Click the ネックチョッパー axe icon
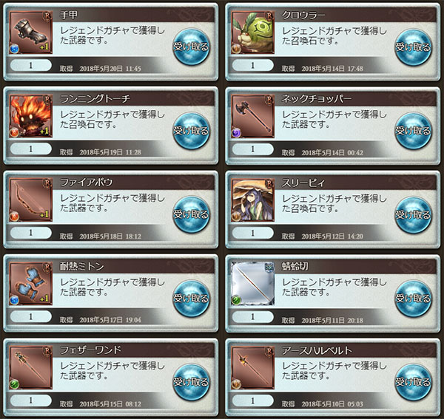444x419 pixels. [x=253, y=116]
